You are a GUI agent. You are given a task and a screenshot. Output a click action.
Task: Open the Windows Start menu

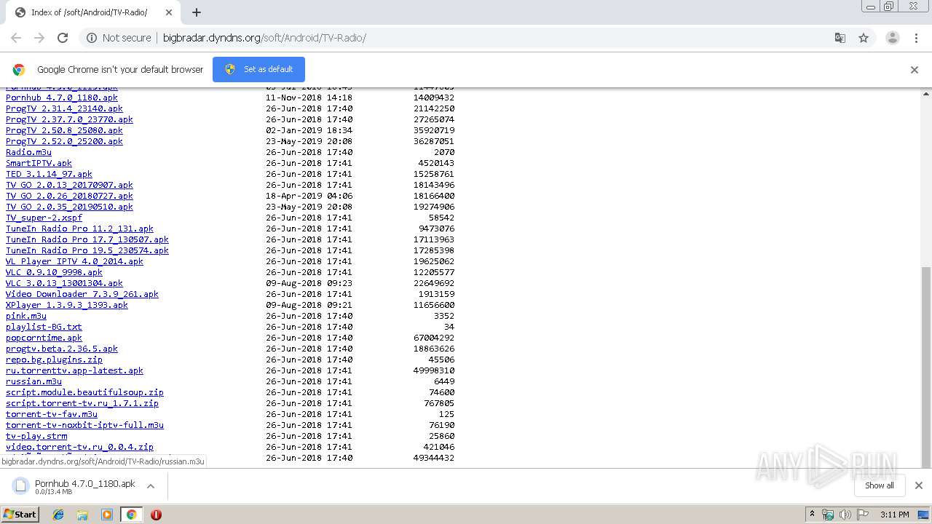20,514
